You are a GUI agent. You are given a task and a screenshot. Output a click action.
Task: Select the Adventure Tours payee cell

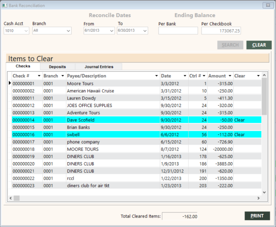pos(113,113)
